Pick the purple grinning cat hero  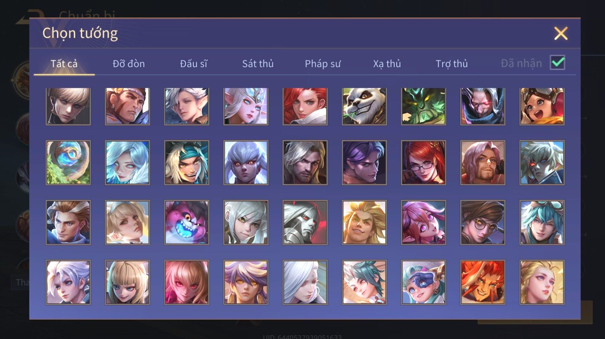[187, 223]
